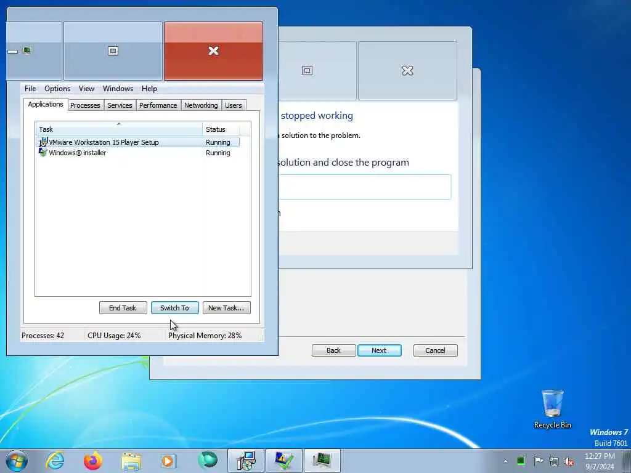This screenshot has height=473, width=631.
Task: Open Windows Media Player taskbar icon
Action: (168, 461)
